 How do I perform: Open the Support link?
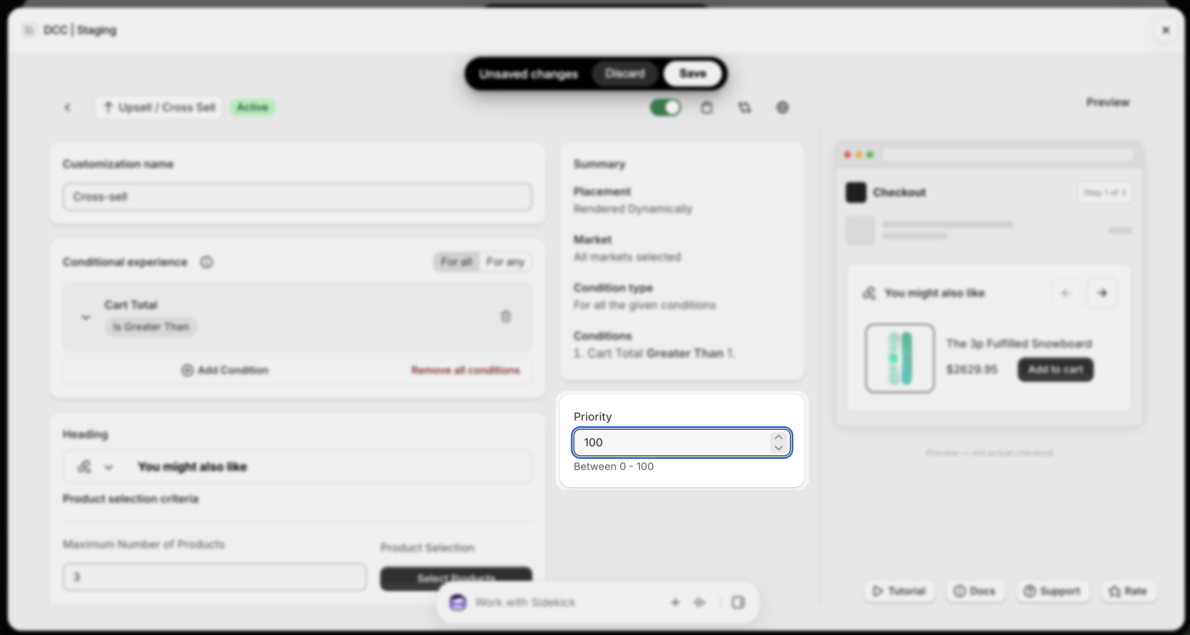1052,591
